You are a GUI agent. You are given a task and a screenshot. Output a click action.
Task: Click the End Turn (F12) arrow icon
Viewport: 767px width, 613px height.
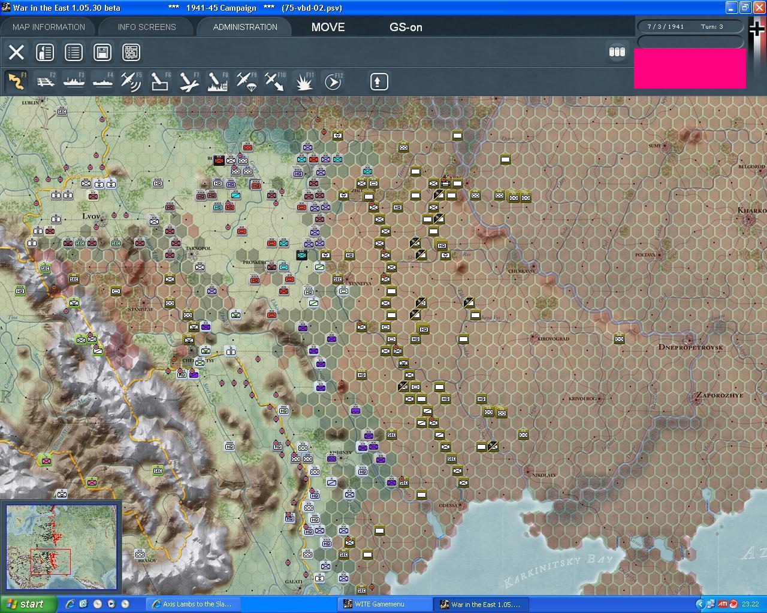[333, 81]
